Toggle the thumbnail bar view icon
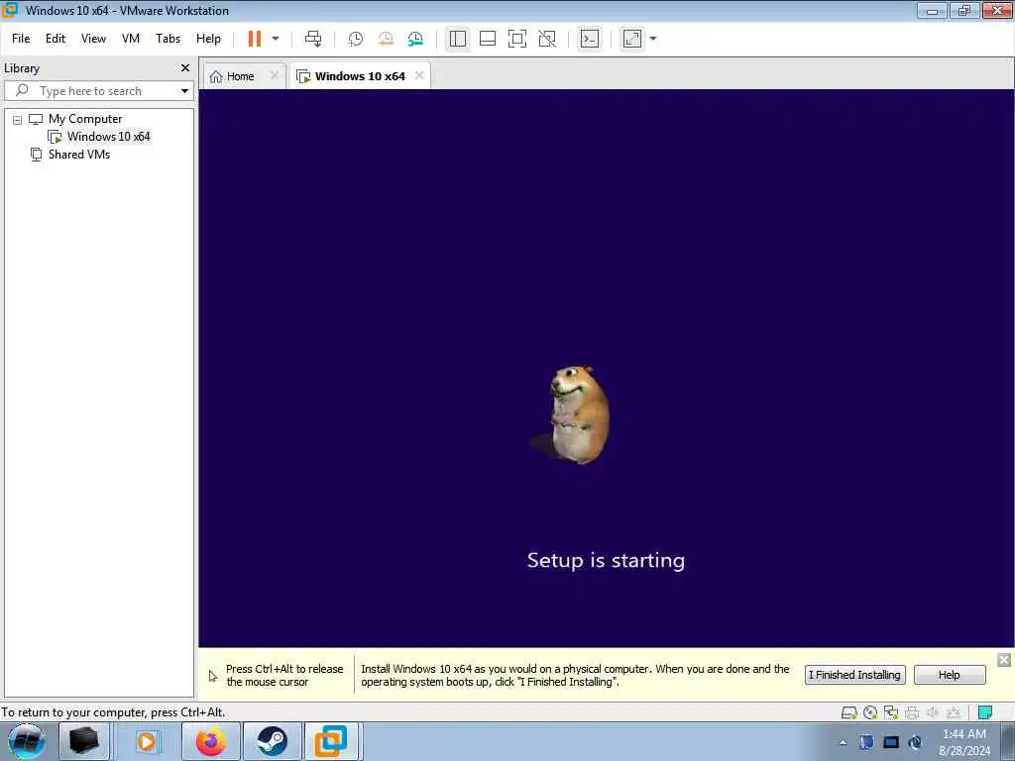The image size is (1015, 761). click(488, 39)
